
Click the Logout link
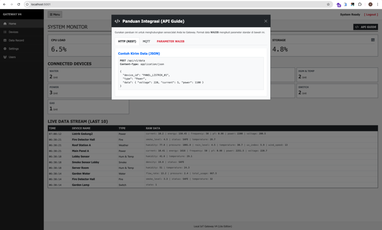point(371,15)
